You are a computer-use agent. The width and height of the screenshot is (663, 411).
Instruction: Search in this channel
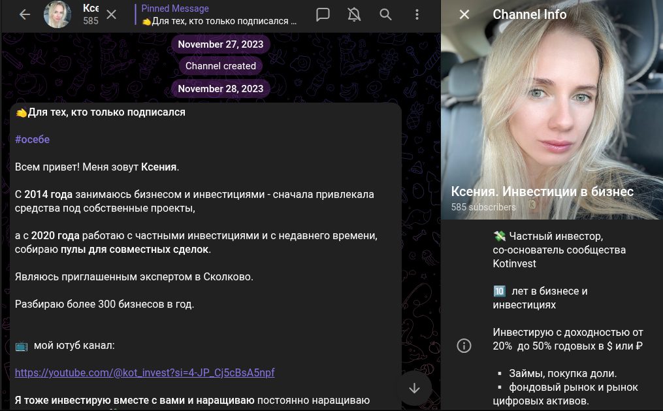[x=385, y=15]
